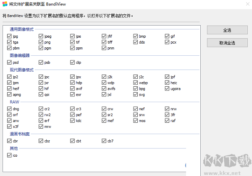The width and height of the screenshot is (252, 176).
Task: Uncheck the pgm checkbox
Action: click(41, 48)
